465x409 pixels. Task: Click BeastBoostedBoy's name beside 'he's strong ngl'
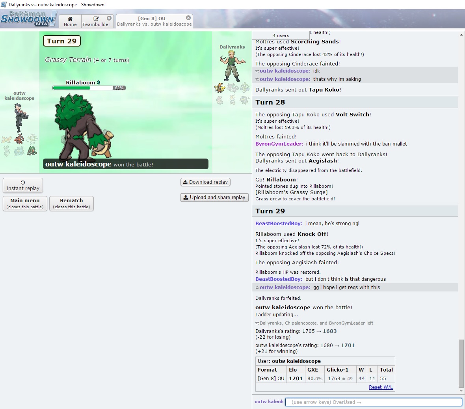[x=279, y=224]
